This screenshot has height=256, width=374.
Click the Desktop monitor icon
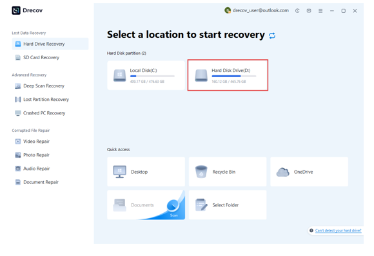click(x=119, y=172)
